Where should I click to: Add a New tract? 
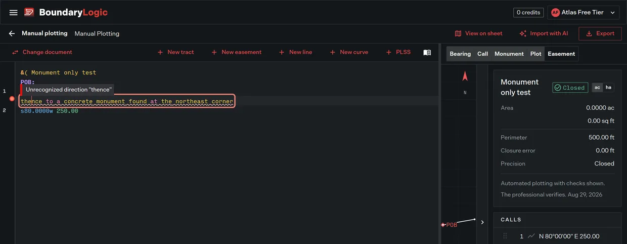[x=175, y=52]
